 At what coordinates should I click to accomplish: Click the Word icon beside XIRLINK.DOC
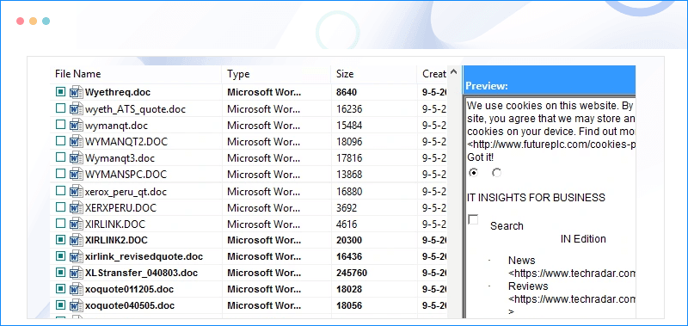tap(77, 224)
